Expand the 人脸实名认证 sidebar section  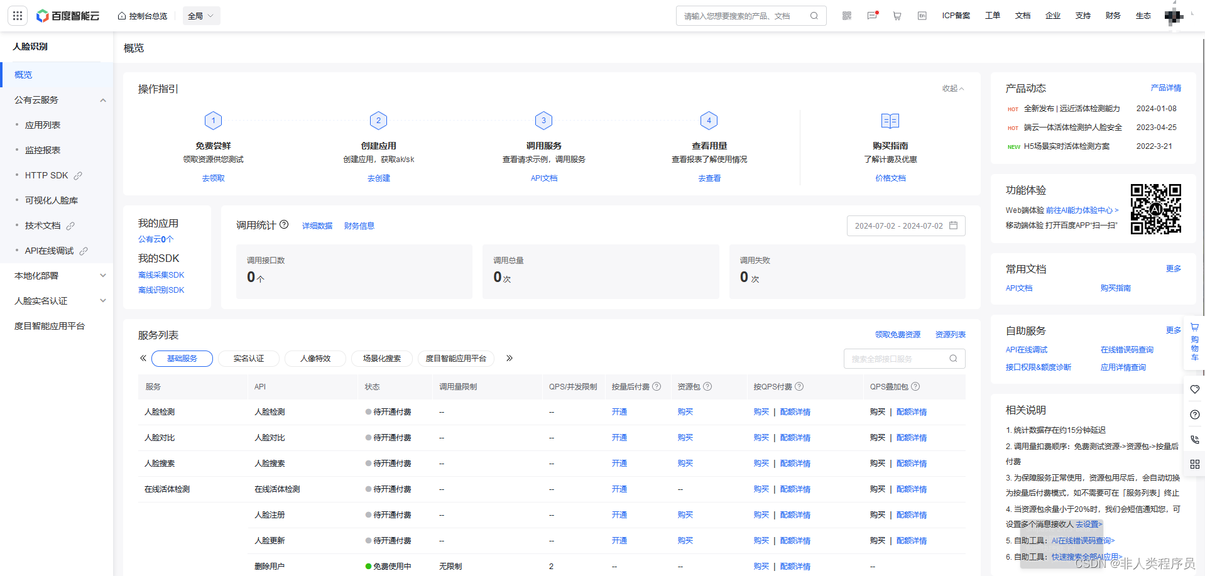(x=103, y=301)
